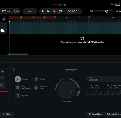Click the speaker volume icon
The height and width of the screenshot is (118, 121).
[91, 11]
